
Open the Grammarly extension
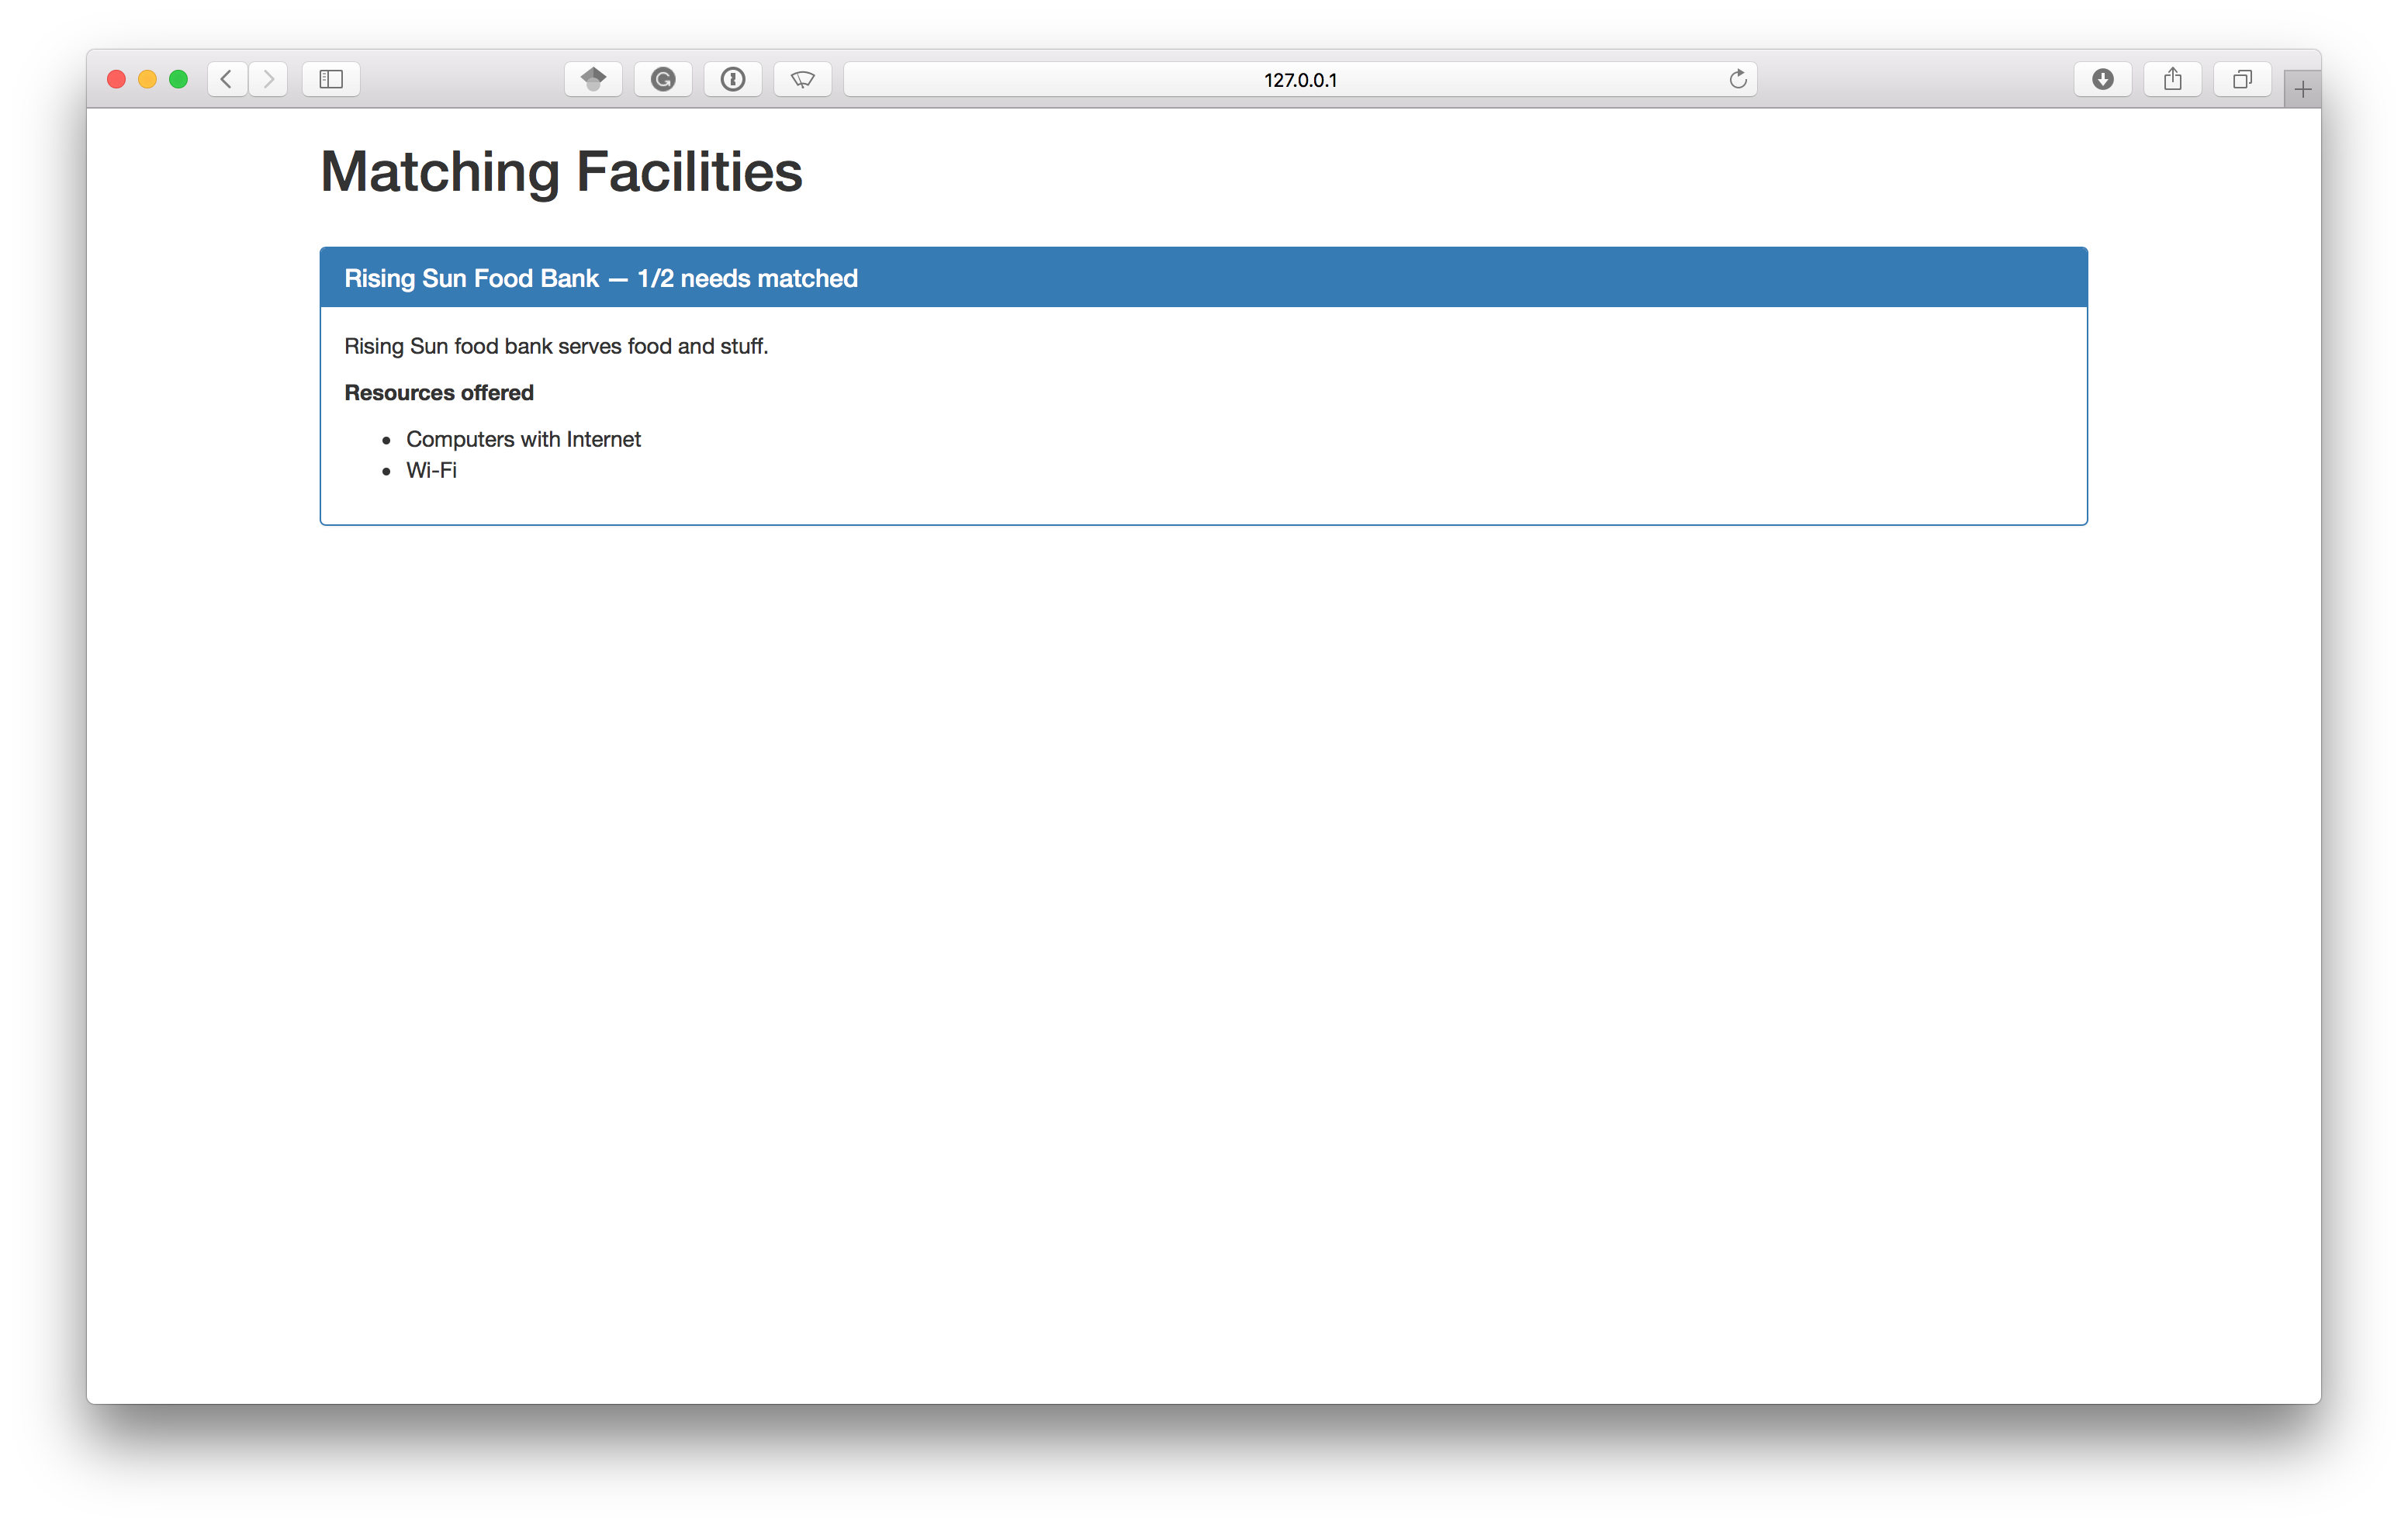tap(663, 79)
